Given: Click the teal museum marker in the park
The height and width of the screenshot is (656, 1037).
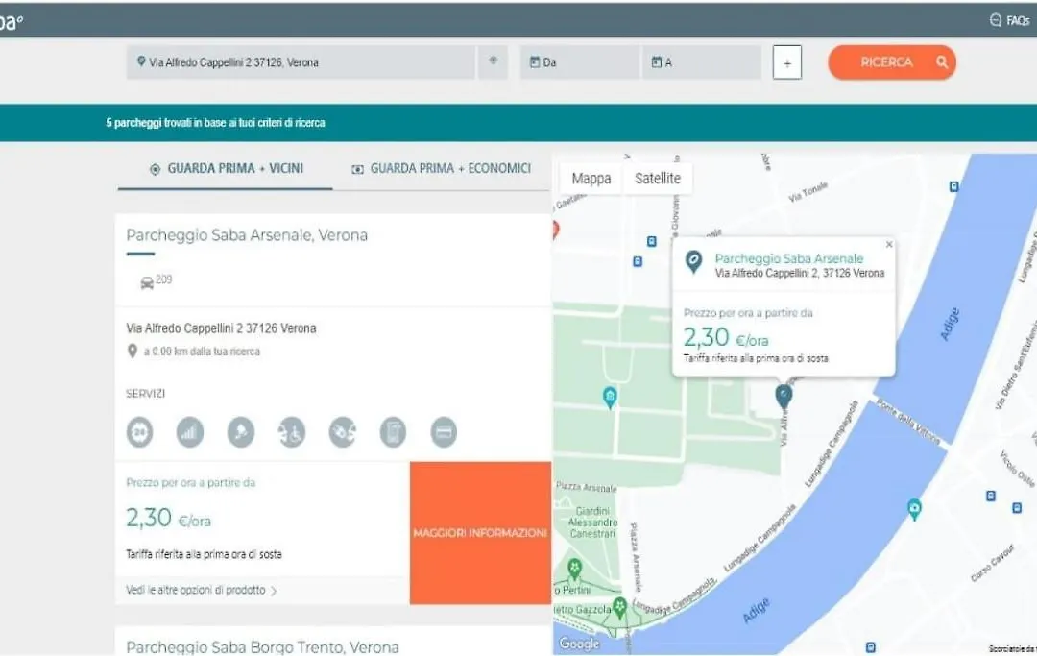Looking at the screenshot, I should click(610, 398).
